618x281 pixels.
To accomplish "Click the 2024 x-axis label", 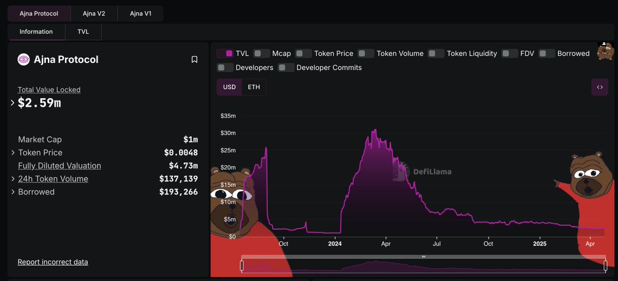I will (x=335, y=244).
